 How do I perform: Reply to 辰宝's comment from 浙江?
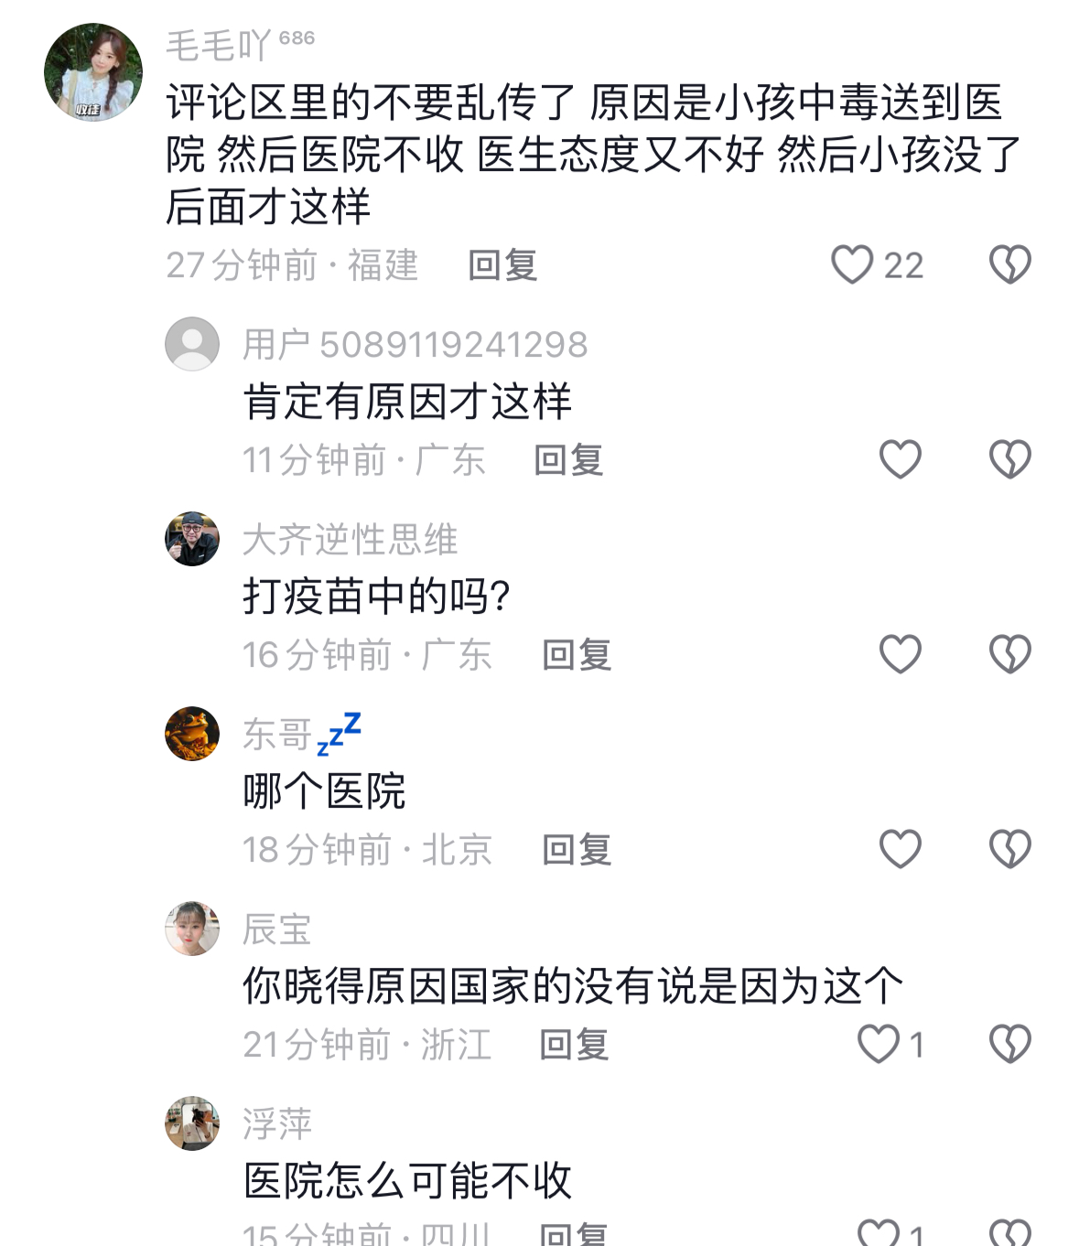[574, 1044]
